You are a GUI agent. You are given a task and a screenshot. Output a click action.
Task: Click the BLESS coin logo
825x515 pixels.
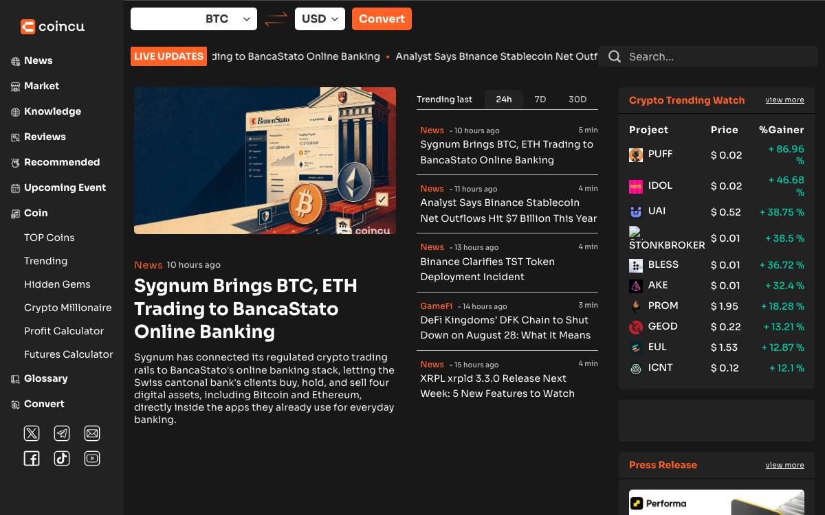pos(636,265)
